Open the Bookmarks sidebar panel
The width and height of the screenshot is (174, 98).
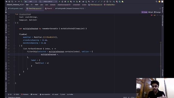6,76
